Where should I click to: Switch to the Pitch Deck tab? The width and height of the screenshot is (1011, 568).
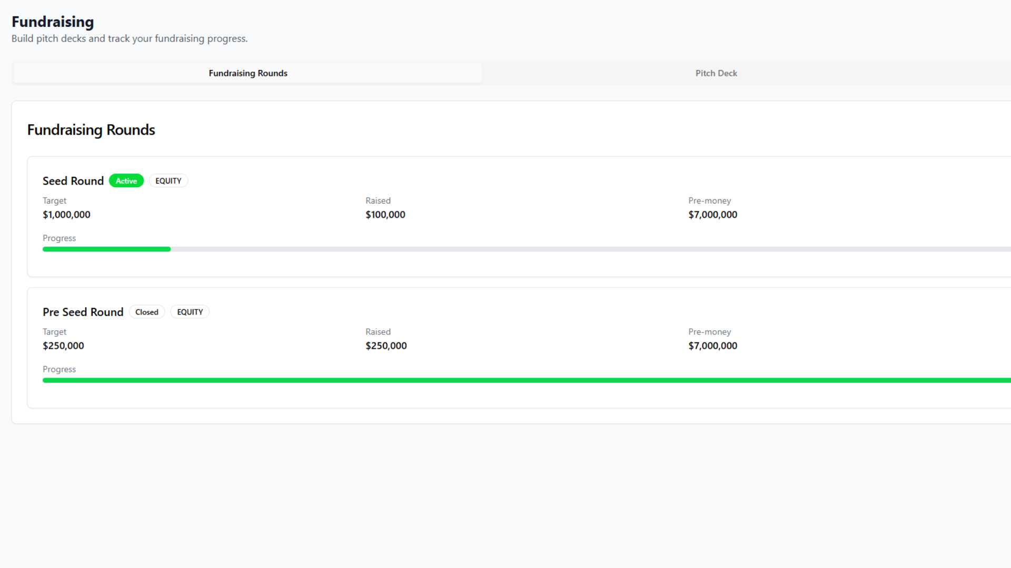716,73
